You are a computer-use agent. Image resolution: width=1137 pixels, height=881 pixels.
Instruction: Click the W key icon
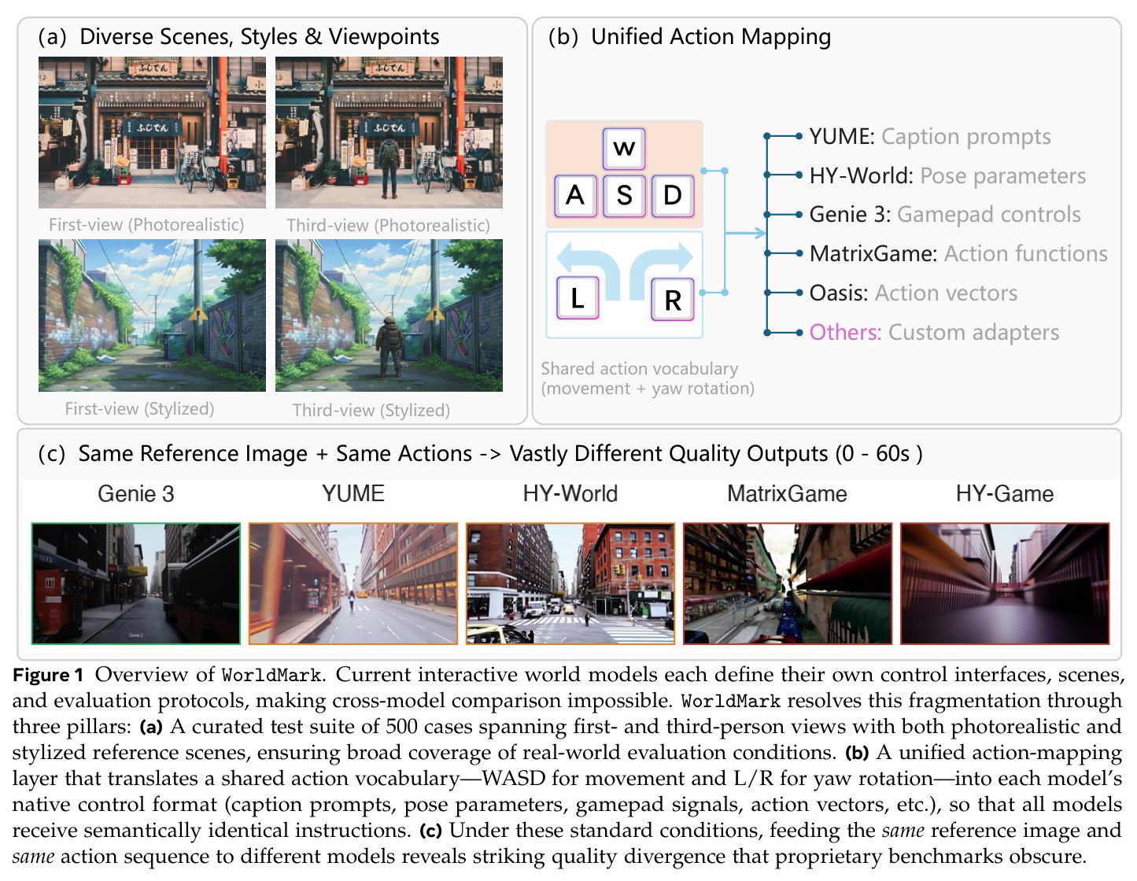(x=624, y=148)
